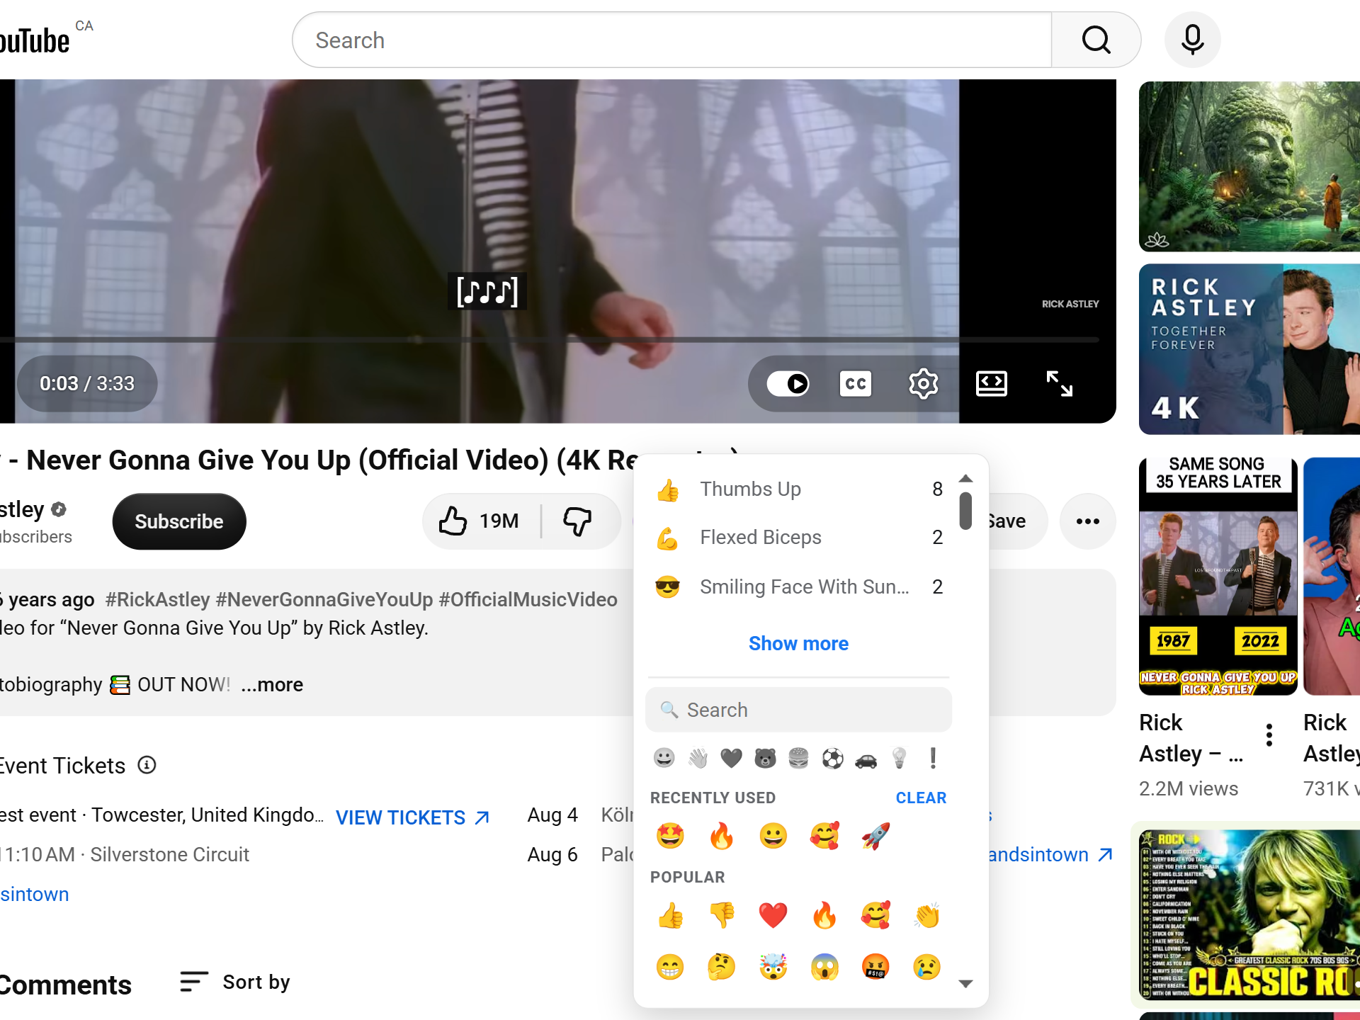Click emoji panel scroll down arrow
This screenshot has height=1020, width=1360.
965,983
